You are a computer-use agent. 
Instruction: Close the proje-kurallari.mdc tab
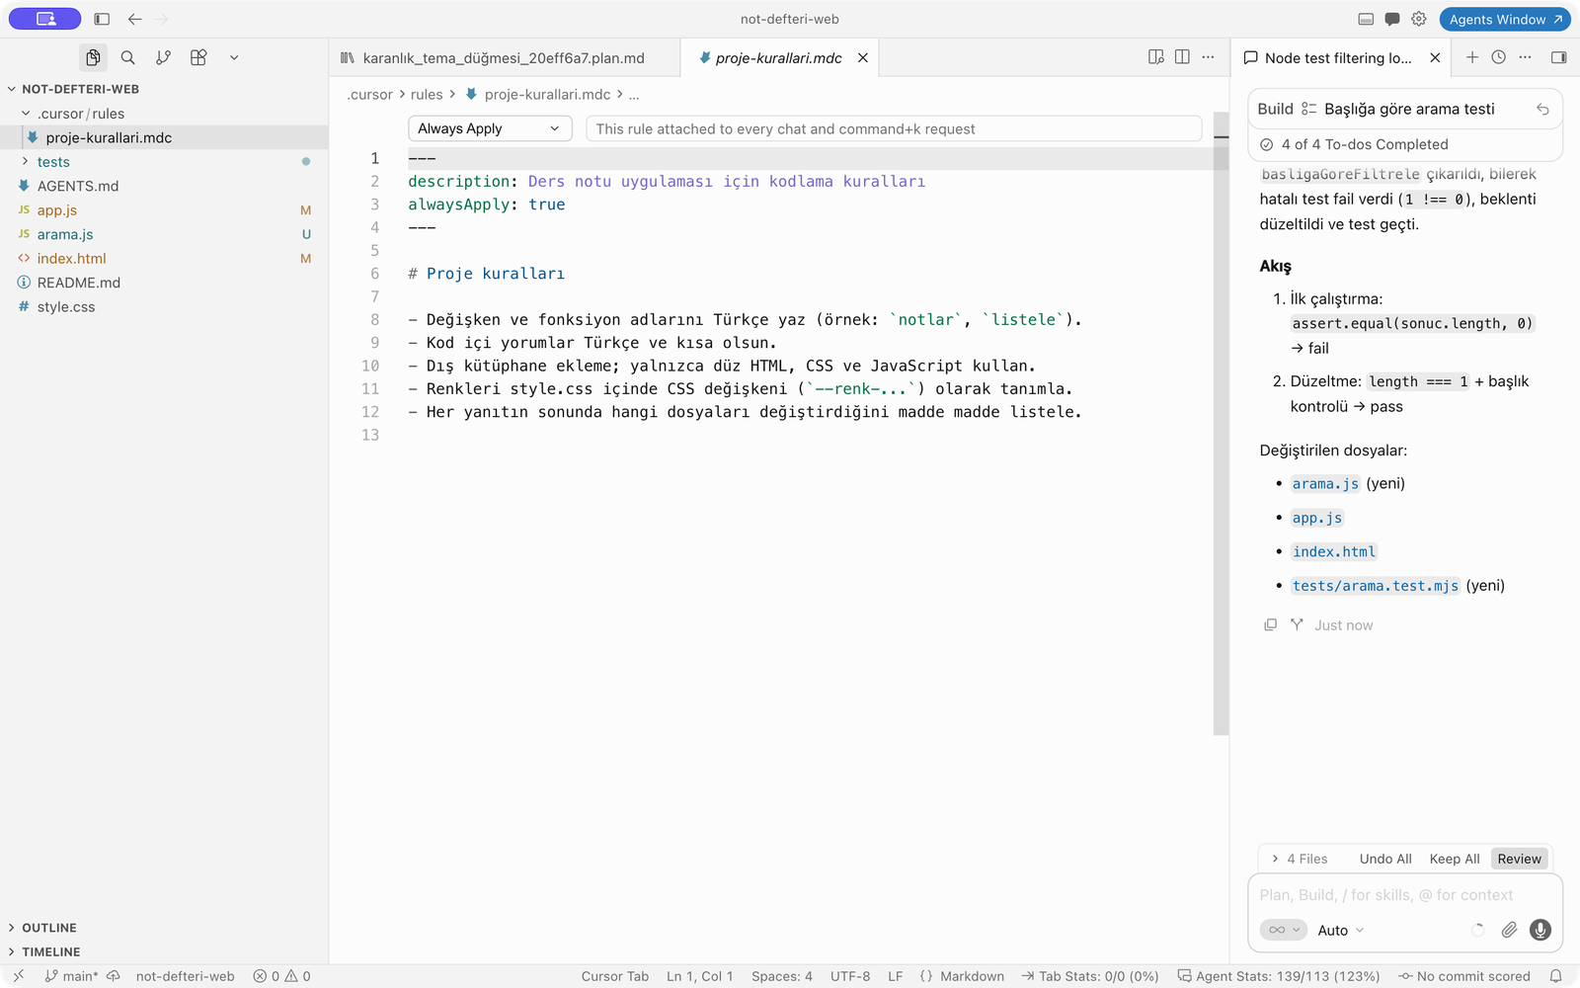pyautogui.click(x=863, y=58)
